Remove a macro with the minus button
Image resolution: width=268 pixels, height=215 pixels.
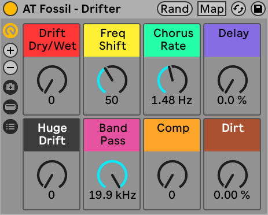pyautogui.click(x=10, y=68)
